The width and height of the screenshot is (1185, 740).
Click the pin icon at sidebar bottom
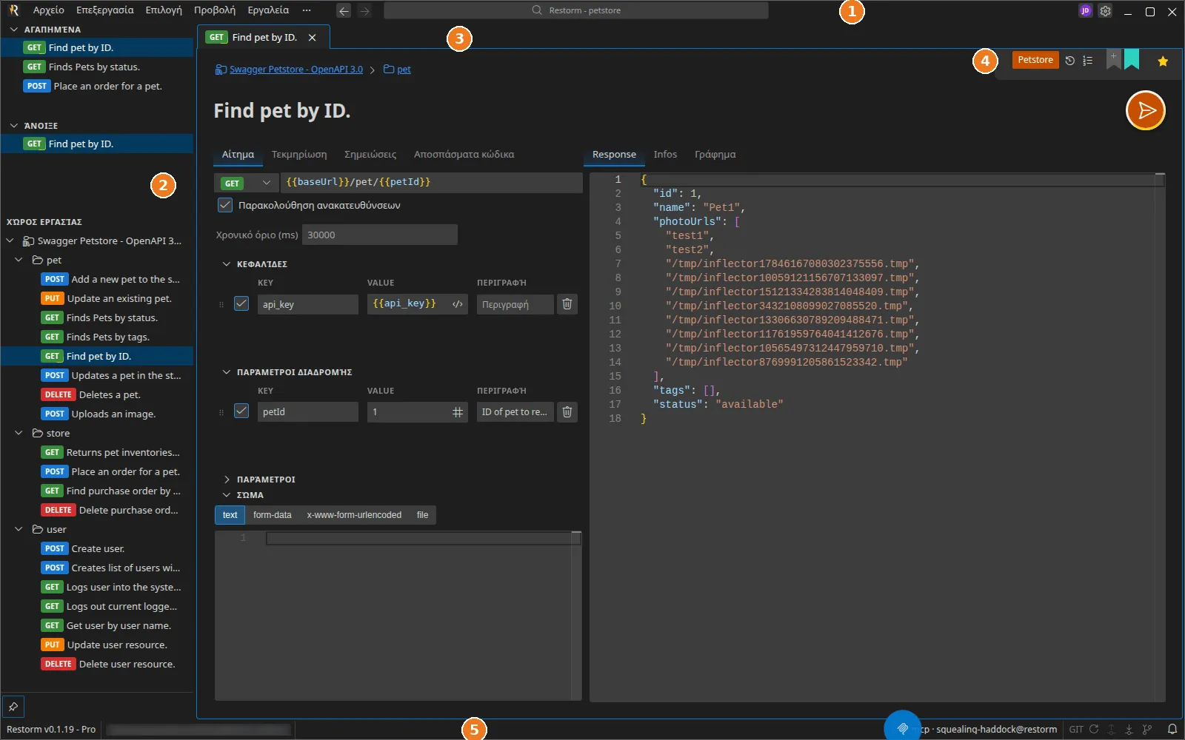(13, 707)
